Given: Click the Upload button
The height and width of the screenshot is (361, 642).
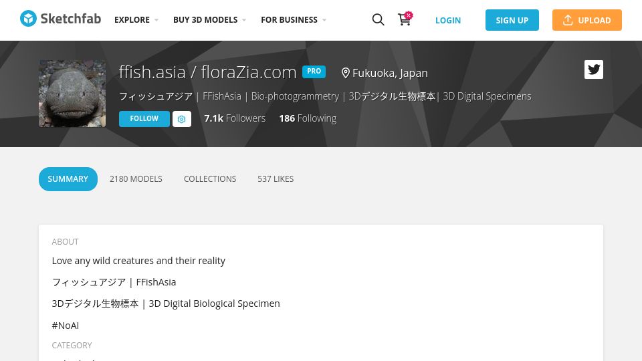Looking at the screenshot, I should pos(586,20).
